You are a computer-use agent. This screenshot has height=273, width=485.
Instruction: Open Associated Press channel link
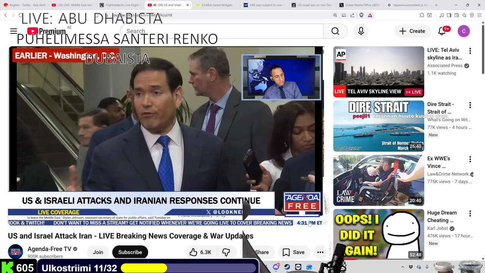pos(445,66)
